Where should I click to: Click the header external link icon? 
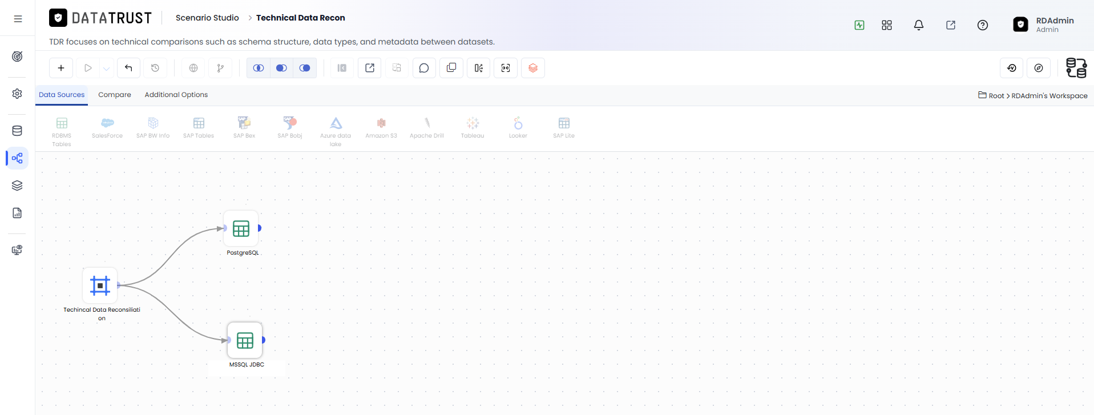[951, 25]
